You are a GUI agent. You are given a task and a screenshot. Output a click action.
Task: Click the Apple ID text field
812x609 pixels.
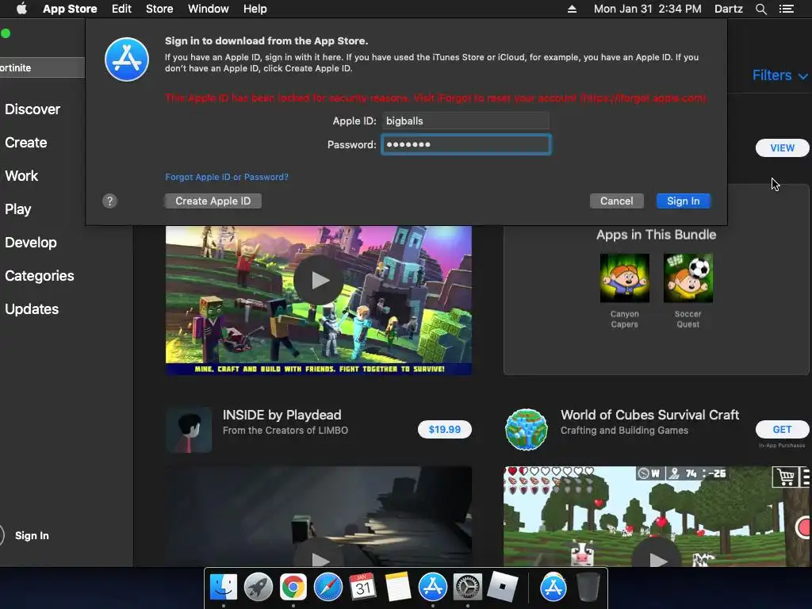tap(465, 121)
